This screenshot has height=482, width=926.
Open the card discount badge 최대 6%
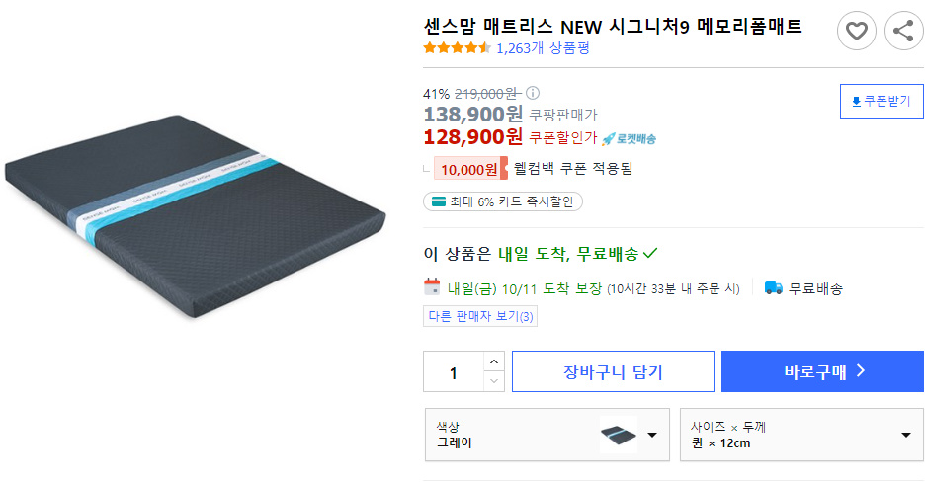tap(503, 201)
